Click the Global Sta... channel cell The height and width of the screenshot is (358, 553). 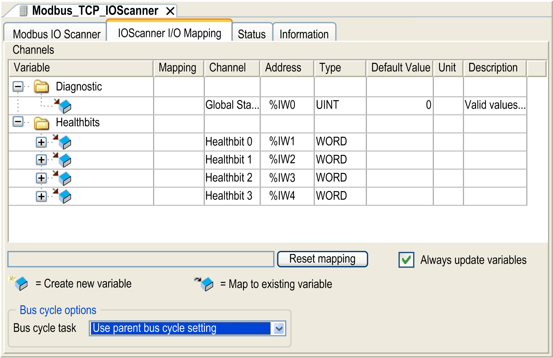[x=232, y=105]
